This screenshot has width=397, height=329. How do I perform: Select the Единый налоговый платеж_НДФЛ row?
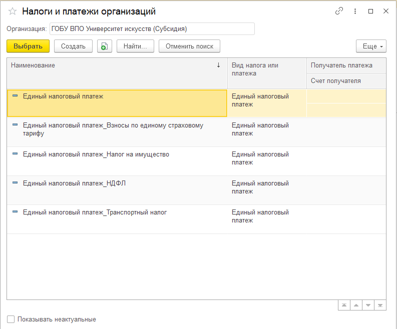(x=196, y=190)
